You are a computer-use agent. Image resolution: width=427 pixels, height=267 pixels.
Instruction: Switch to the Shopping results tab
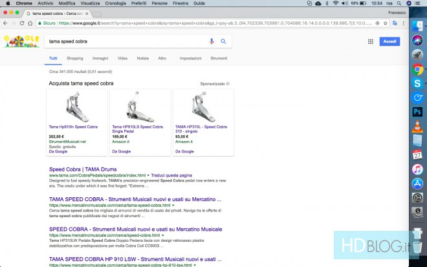coord(75,58)
